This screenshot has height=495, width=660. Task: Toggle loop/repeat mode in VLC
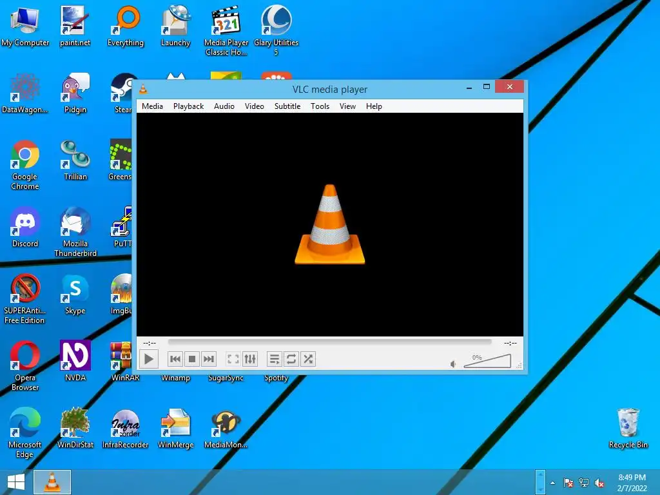(x=291, y=359)
